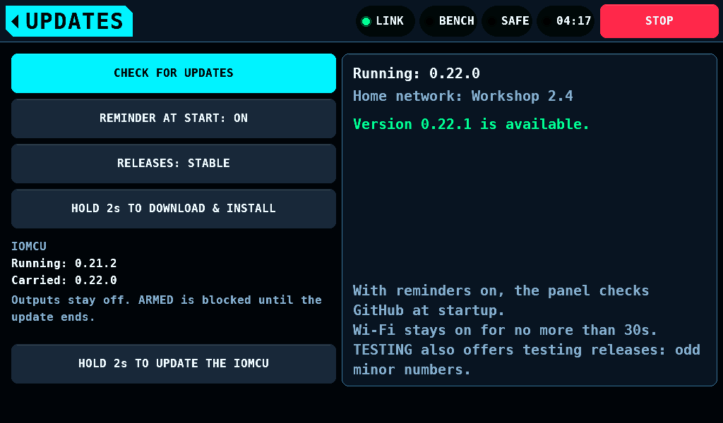This screenshot has height=423, width=723.
Task: Hit the red STOP button
Action: (x=659, y=21)
